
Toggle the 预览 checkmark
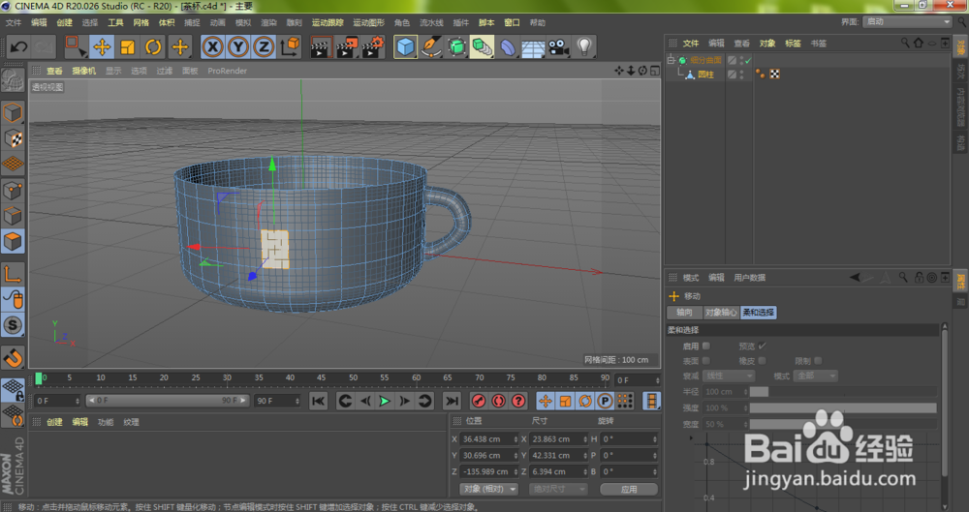click(x=762, y=346)
